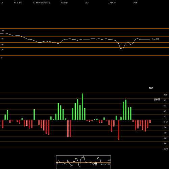Click the deepest red MR histogram bar
169x169 pixels.
pyautogui.click(x=119, y=130)
